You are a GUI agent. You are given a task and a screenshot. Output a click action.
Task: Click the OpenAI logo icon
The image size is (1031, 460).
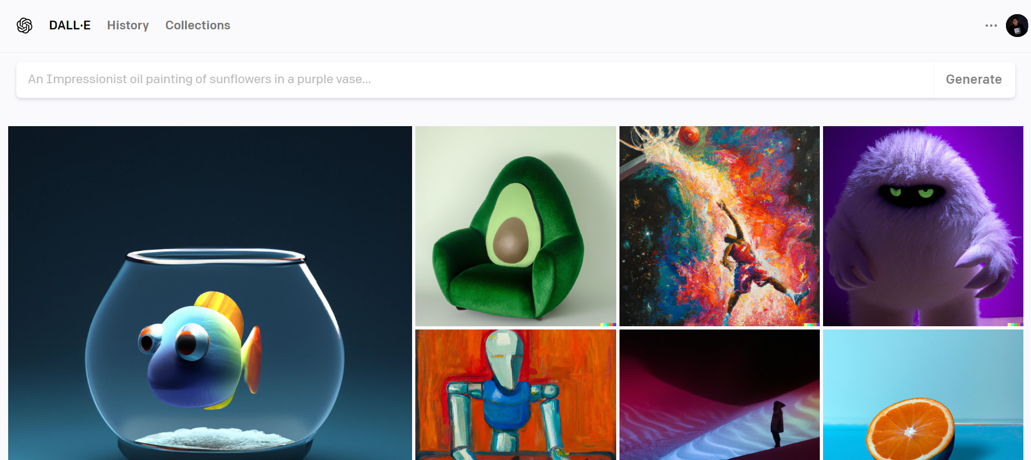24,26
